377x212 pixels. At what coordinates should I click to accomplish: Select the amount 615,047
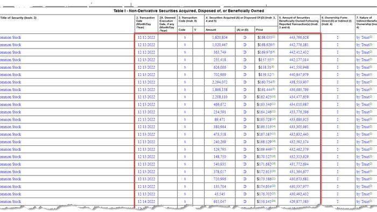click(x=220, y=202)
